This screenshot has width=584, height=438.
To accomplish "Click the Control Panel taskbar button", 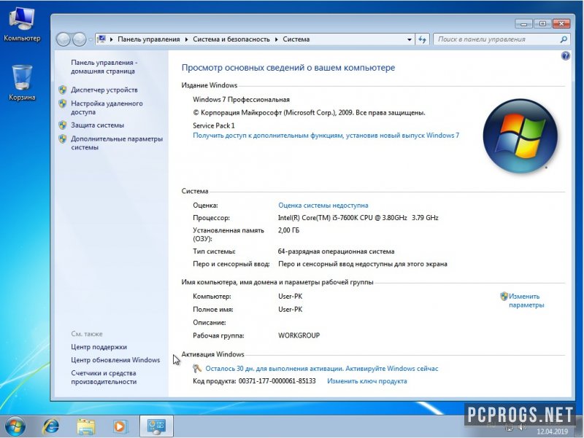I will (x=156, y=426).
